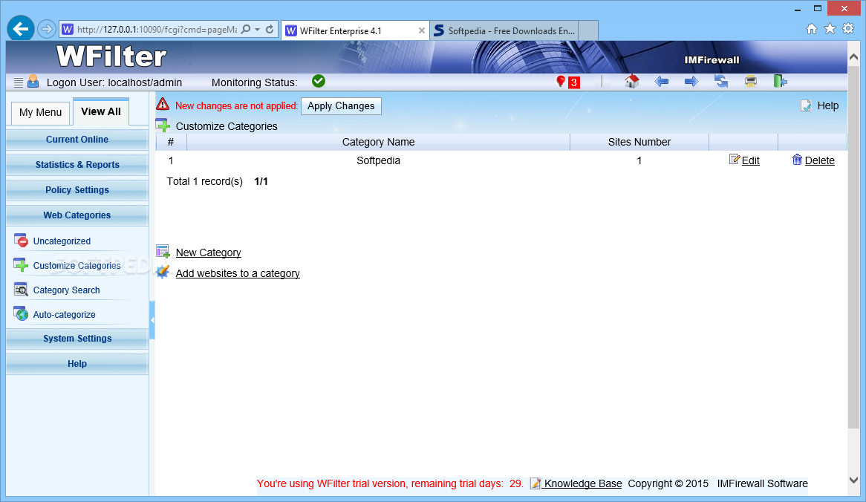Switch to the Softpedia Free Downloads tab
The height and width of the screenshot is (502, 866).
pos(504,31)
